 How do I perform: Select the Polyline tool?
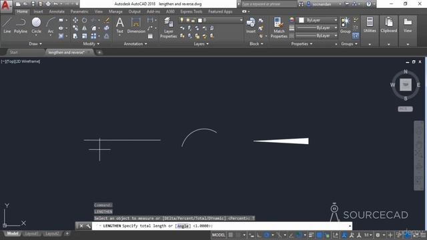(21, 25)
